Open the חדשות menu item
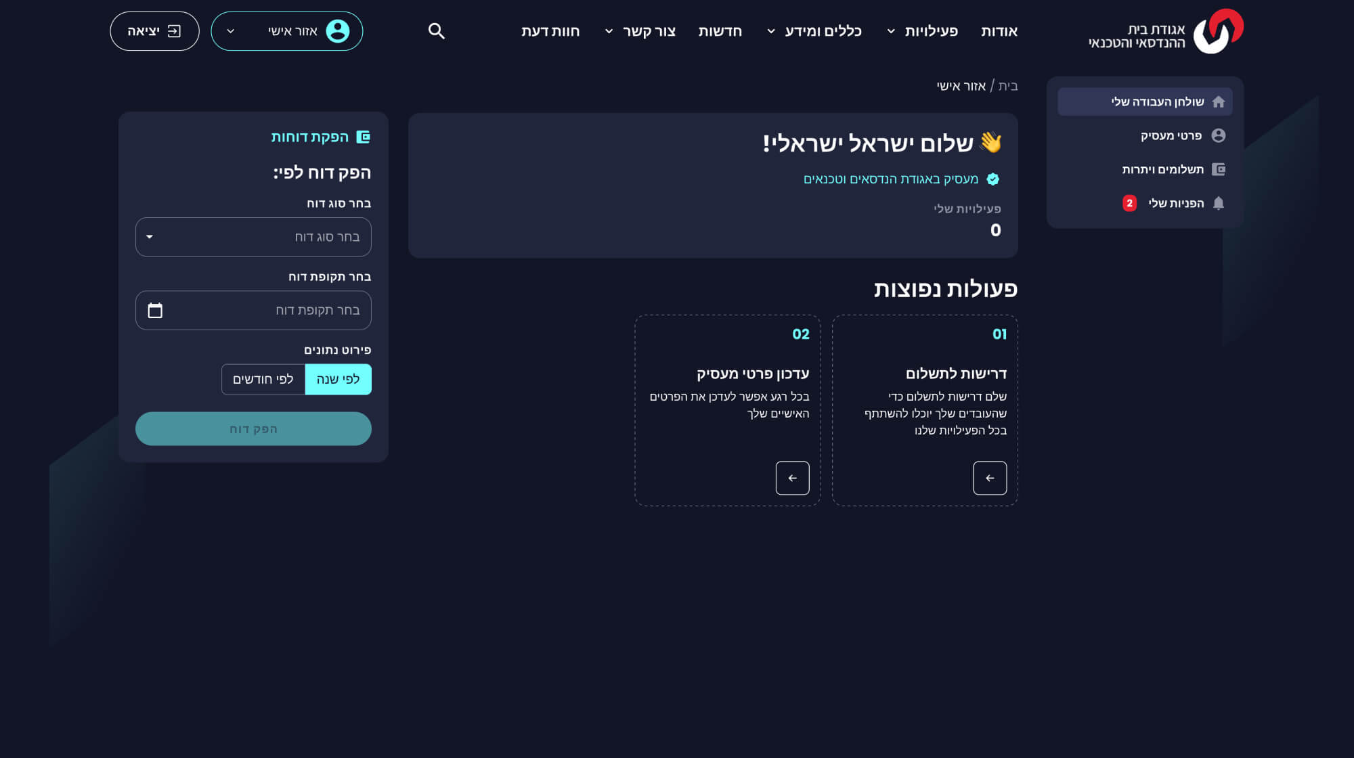Screen dimensions: 1354x758 coord(720,31)
